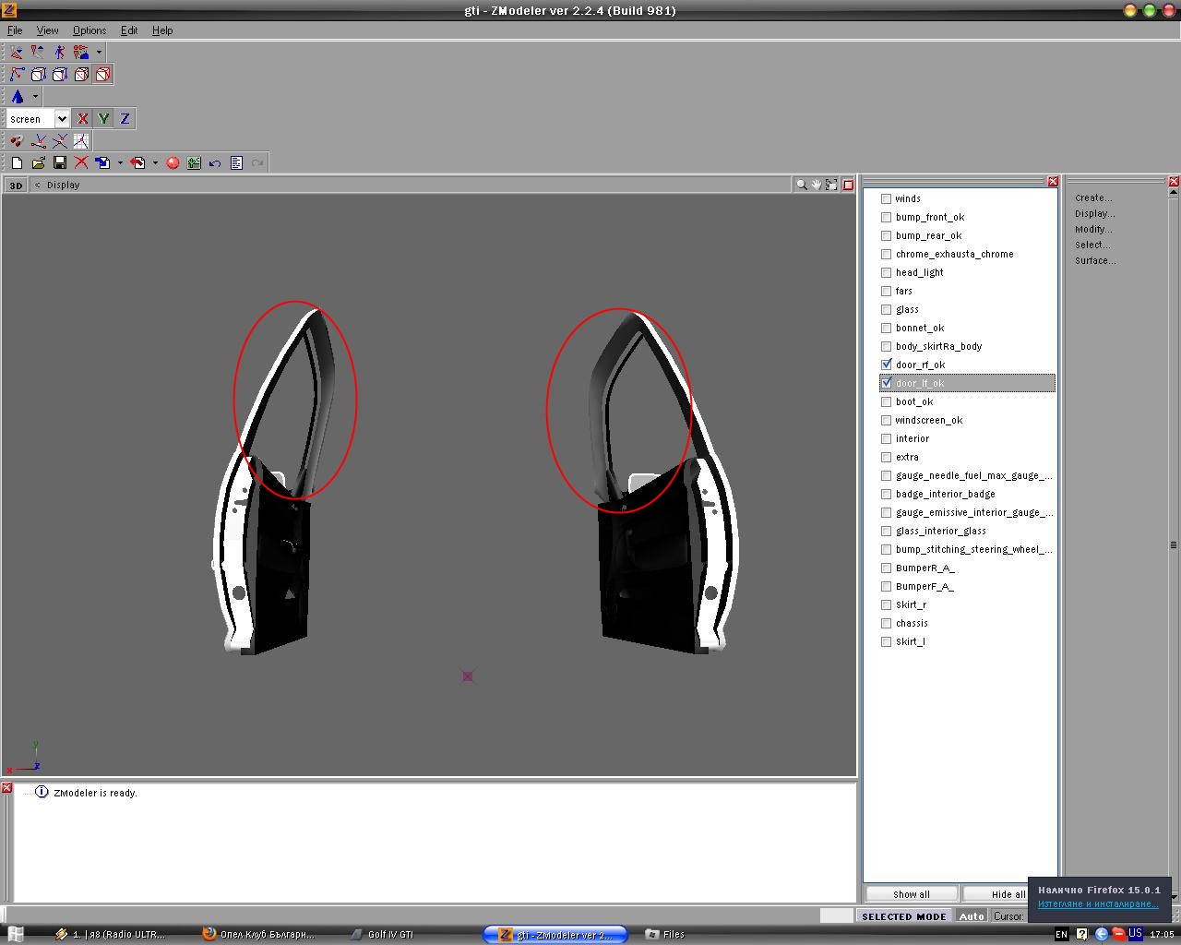This screenshot has width=1181, height=945.
Task: Open the File menu
Action: click(15, 30)
